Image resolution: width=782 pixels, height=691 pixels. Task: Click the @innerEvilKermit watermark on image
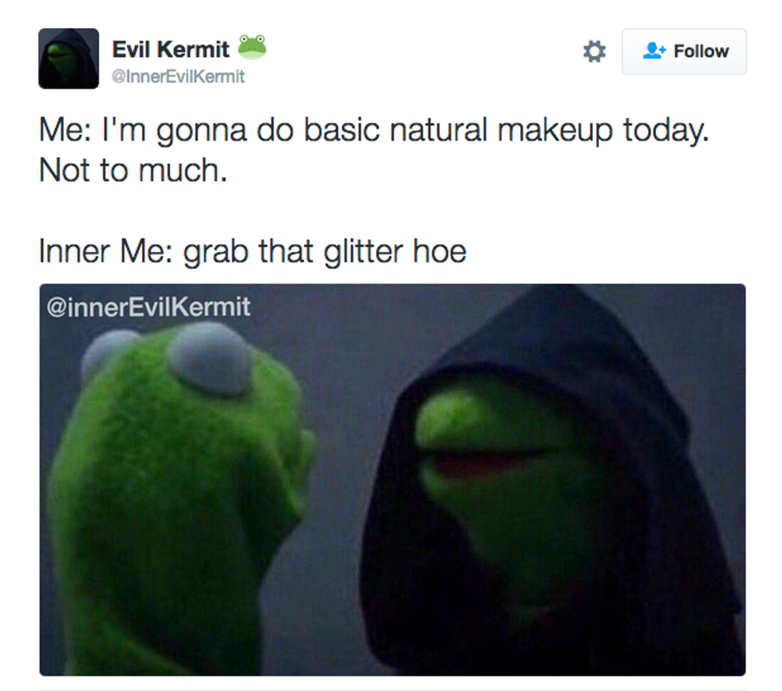148,306
